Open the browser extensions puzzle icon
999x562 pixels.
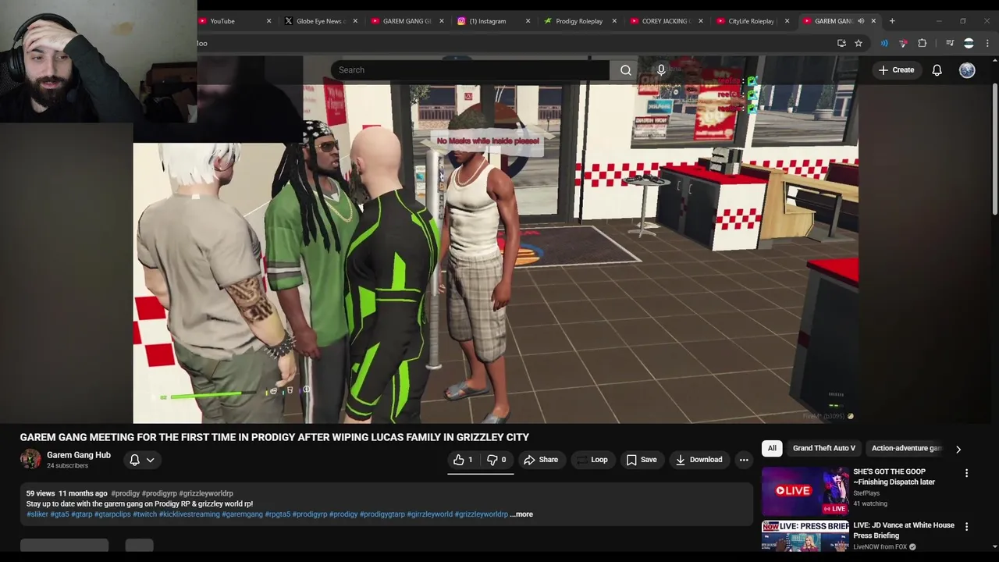click(x=922, y=43)
